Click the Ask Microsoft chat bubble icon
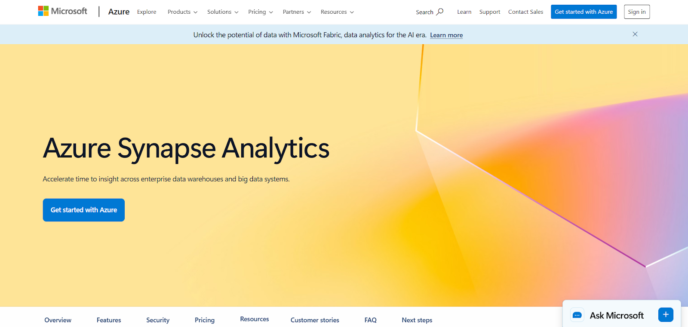688x327 pixels. point(577,315)
